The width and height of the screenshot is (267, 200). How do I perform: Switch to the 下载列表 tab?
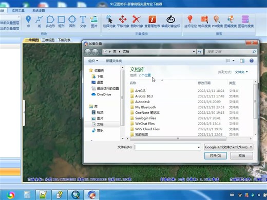64,40
